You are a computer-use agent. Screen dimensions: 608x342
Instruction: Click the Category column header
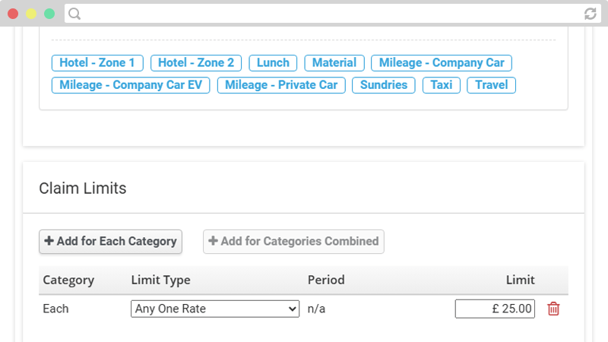click(x=68, y=280)
